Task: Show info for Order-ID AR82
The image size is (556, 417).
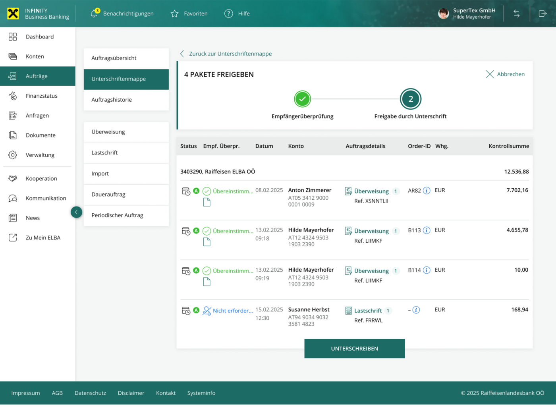Action: pyautogui.click(x=427, y=191)
